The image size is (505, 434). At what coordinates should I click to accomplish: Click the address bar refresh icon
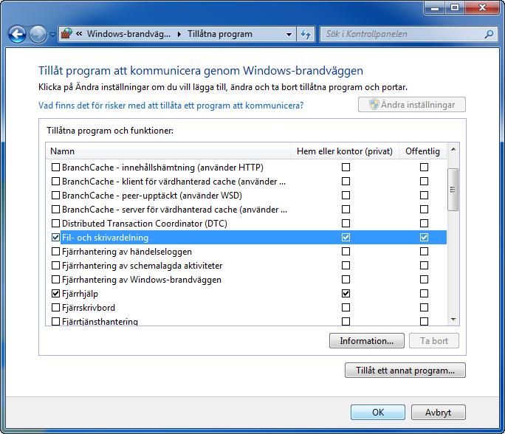[x=306, y=34]
